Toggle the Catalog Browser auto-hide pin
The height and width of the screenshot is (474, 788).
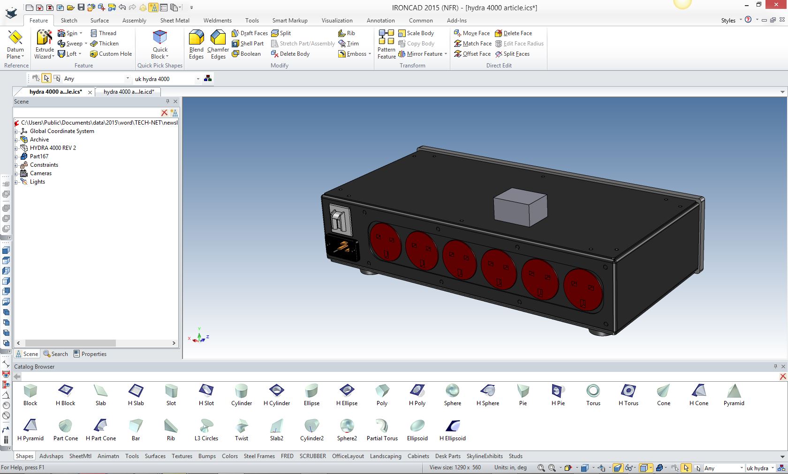775,366
